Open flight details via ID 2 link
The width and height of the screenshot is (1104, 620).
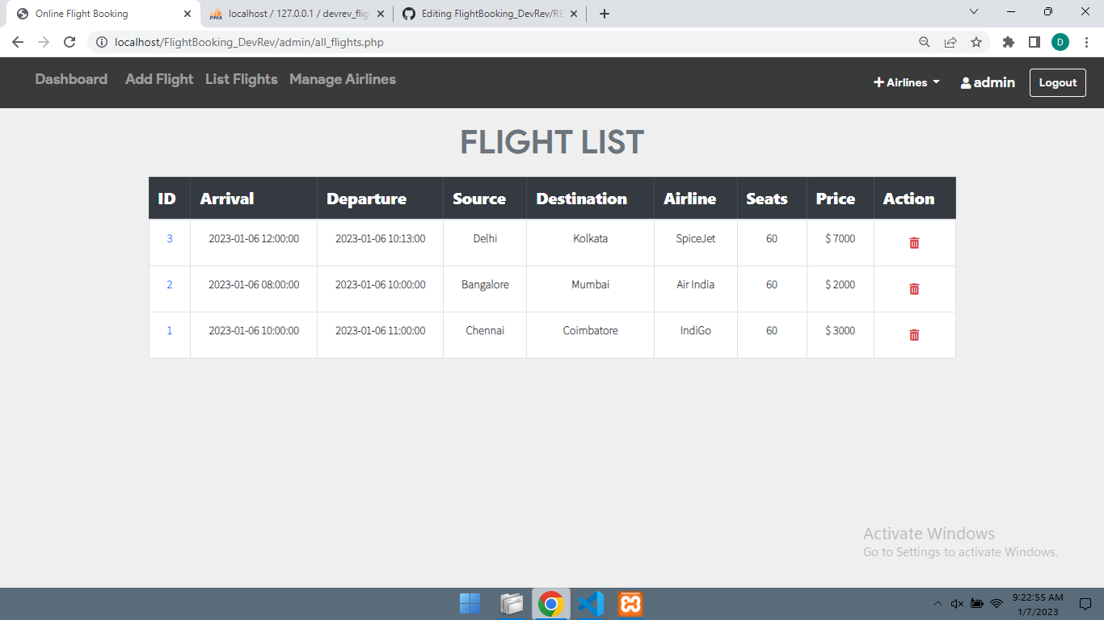[169, 284]
